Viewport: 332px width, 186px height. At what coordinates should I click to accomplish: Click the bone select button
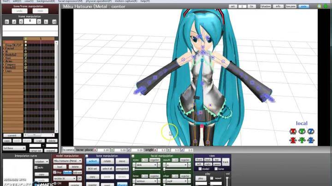[x=93, y=161]
